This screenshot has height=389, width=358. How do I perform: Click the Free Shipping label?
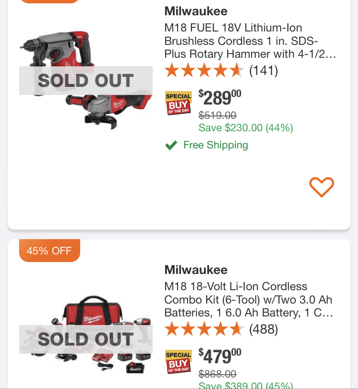216,145
